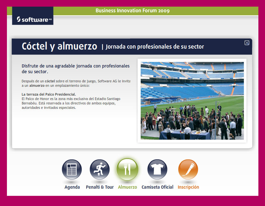The image size is (265, 206).
Task: Click the La terraza del Palco Presidencial heading
Action: (x=49, y=94)
